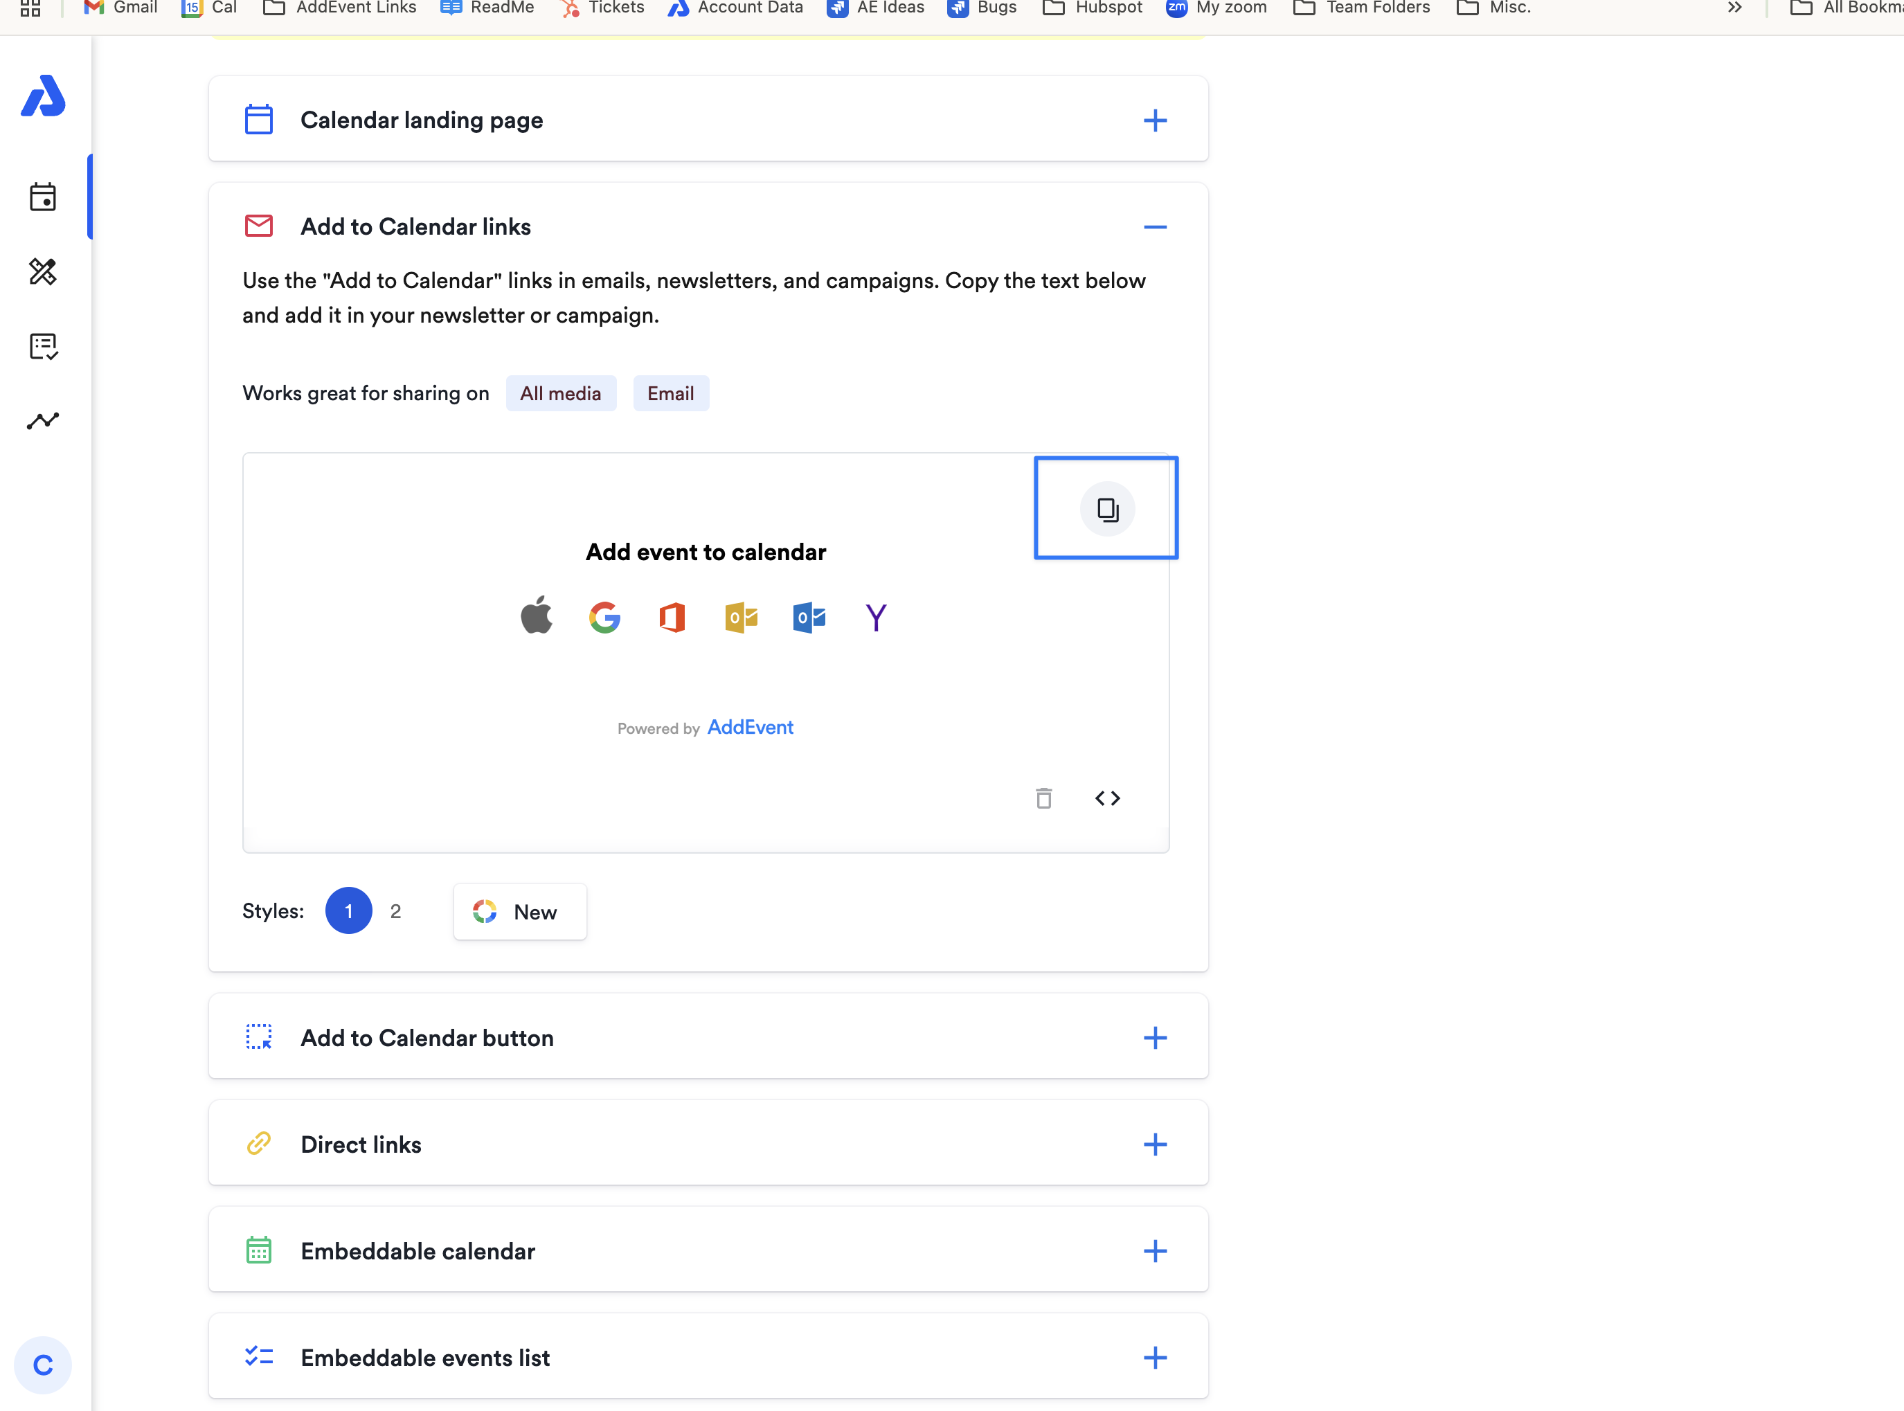Click the AddEvent powered-by link
This screenshot has width=1904, height=1411.
[750, 727]
